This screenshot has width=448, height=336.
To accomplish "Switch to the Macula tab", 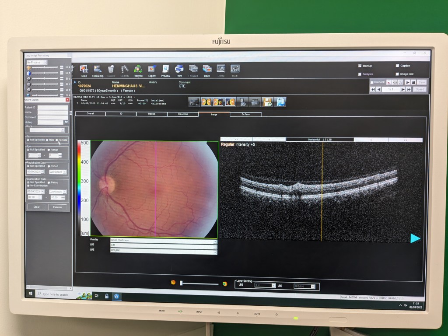I will 151,114.
